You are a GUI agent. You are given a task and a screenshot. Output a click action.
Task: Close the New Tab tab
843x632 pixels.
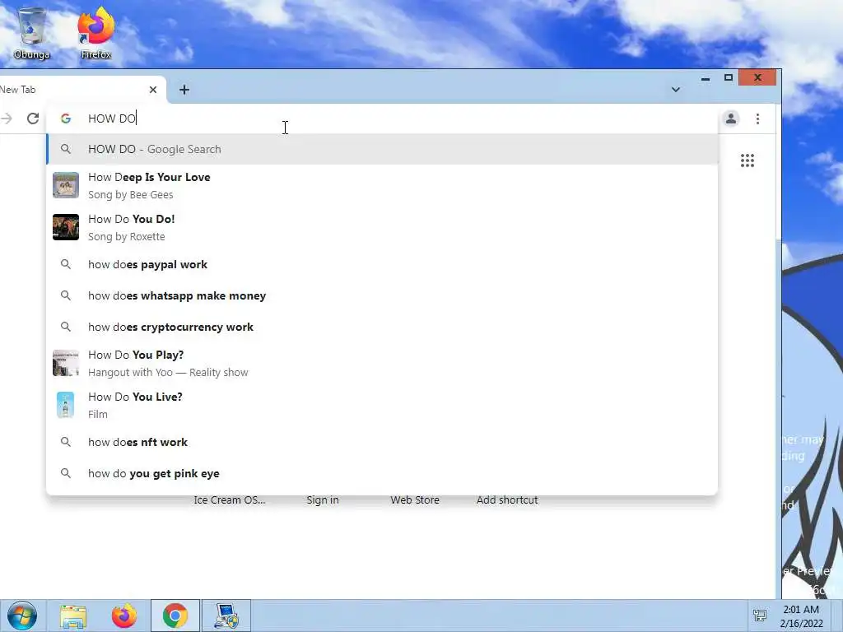pyautogui.click(x=153, y=90)
